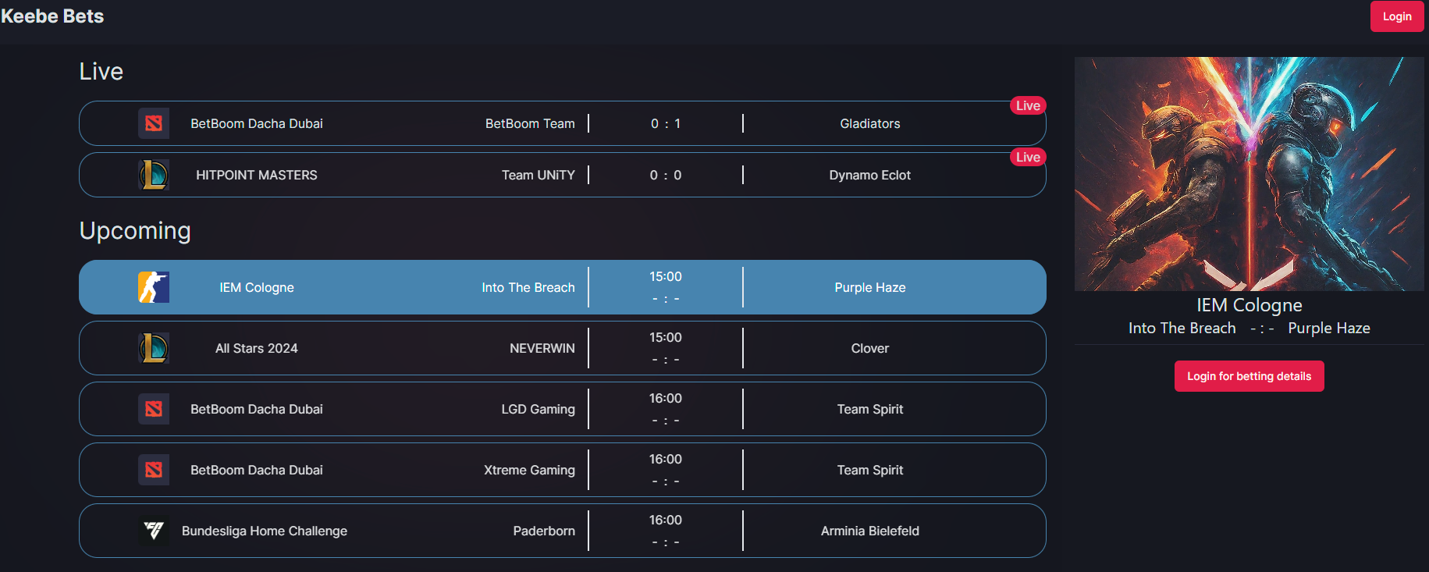Click 'Team Spirit' opposite Xtreme Gaming
This screenshot has height=572, width=1429.
point(870,470)
